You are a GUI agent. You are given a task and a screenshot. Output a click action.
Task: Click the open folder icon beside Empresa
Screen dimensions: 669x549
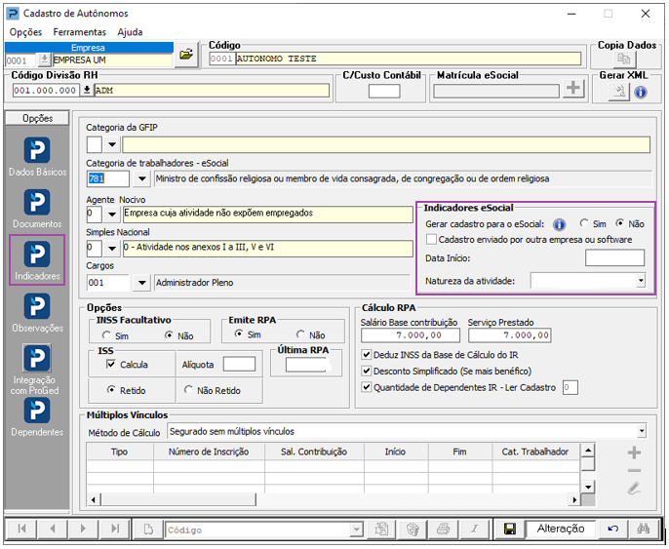[186, 55]
